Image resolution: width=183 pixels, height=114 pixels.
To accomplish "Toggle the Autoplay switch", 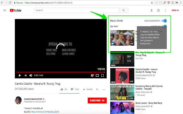I will [164, 26].
